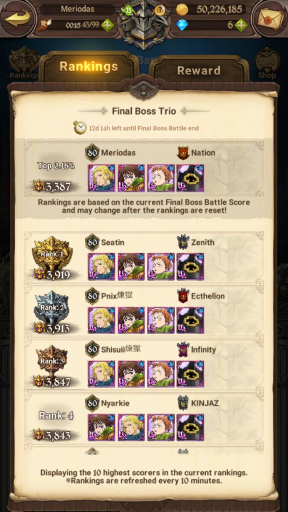This screenshot has height=512, width=288.
Task: Open the Shop icon
Action: [267, 63]
